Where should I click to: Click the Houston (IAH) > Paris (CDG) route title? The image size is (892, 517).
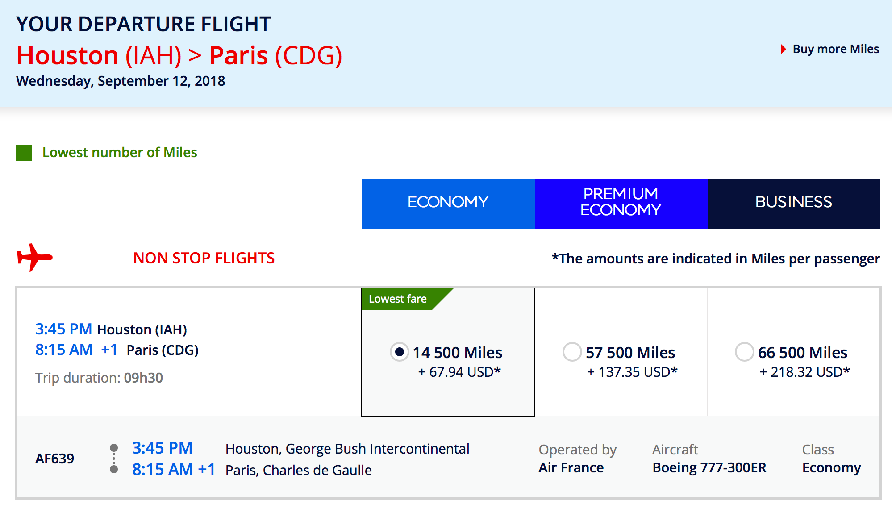(x=179, y=56)
